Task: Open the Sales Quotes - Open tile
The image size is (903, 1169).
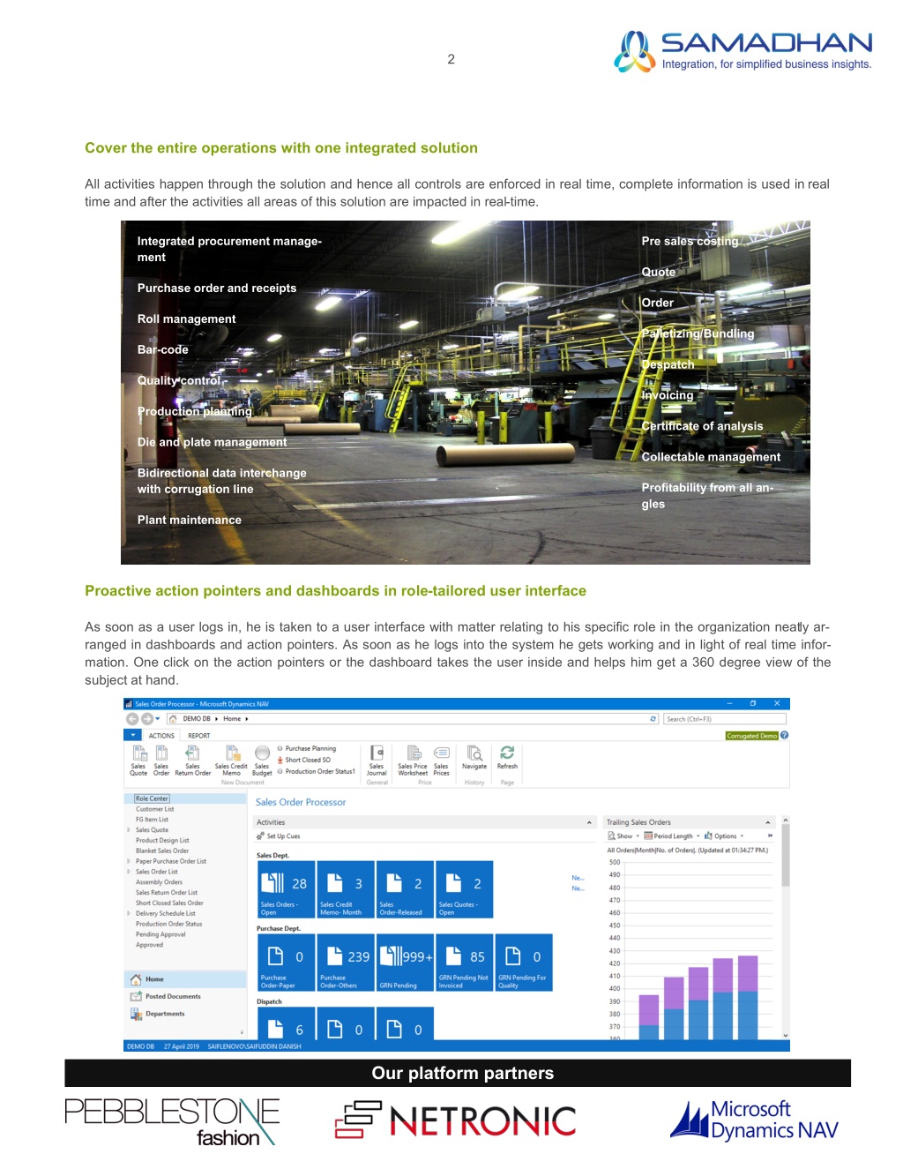Action: 464,889
